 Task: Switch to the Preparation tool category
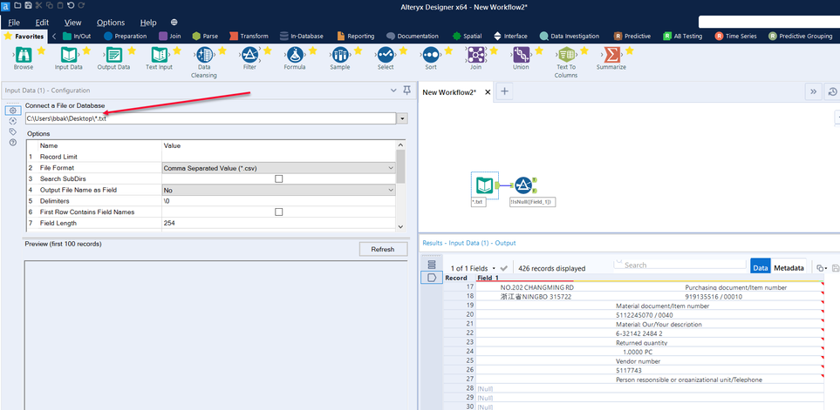click(126, 37)
